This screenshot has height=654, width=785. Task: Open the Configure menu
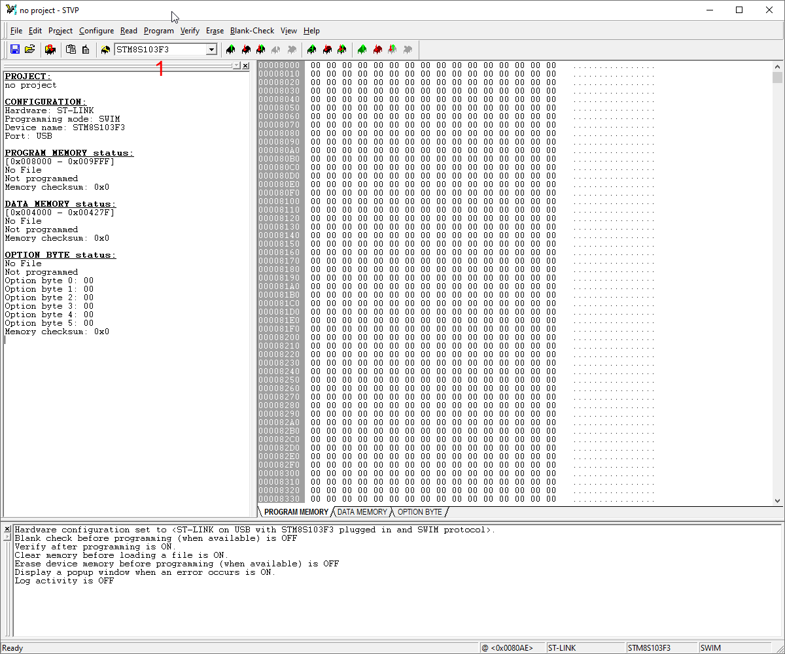tap(96, 31)
